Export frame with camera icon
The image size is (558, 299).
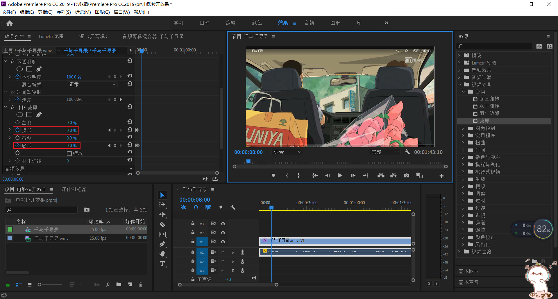(407, 176)
